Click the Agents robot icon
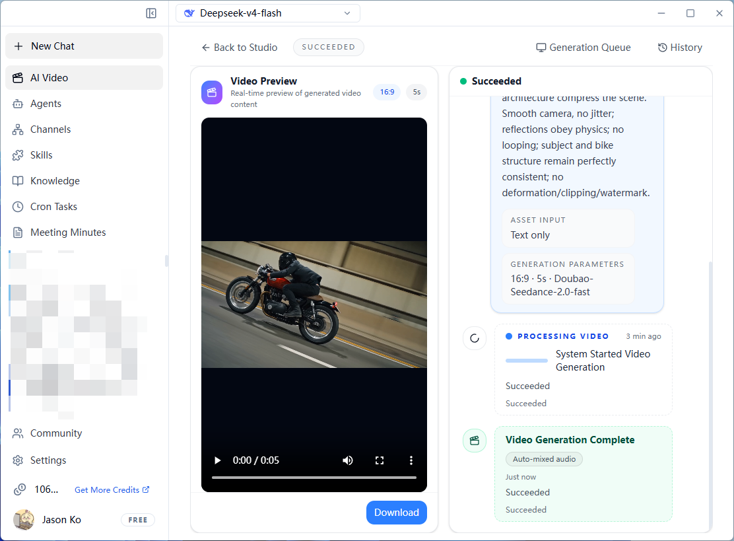Image resolution: width=734 pixels, height=541 pixels. (18, 104)
